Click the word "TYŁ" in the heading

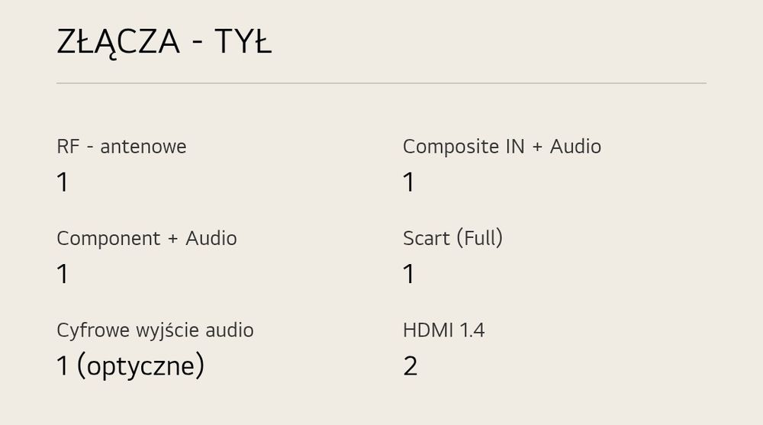click(x=243, y=42)
